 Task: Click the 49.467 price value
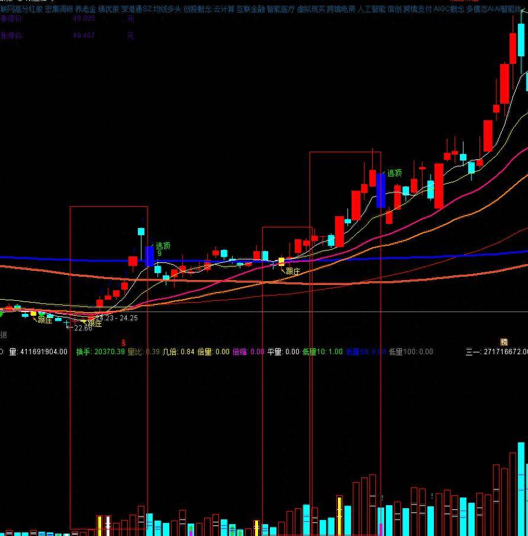(83, 35)
